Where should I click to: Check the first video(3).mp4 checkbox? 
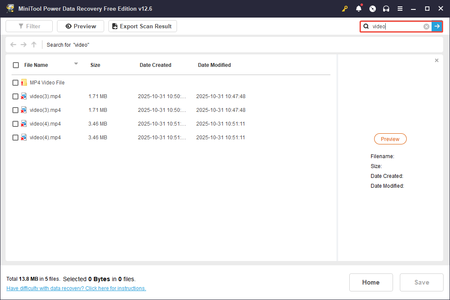tap(15, 96)
